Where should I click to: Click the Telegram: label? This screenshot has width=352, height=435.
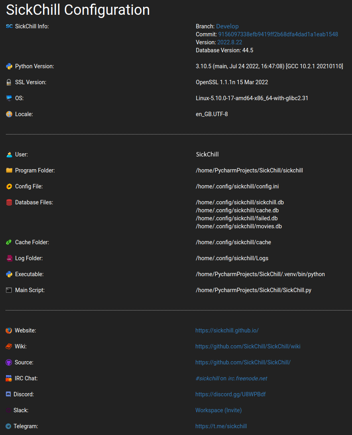point(26,426)
